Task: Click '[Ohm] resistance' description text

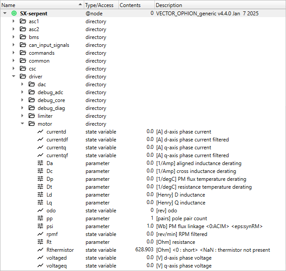Action: coord(175,242)
